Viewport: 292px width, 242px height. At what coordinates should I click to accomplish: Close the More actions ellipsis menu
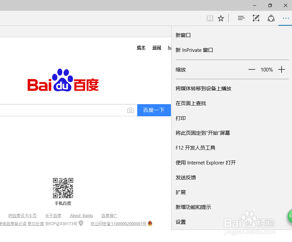pyautogui.click(x=286, y=18)
